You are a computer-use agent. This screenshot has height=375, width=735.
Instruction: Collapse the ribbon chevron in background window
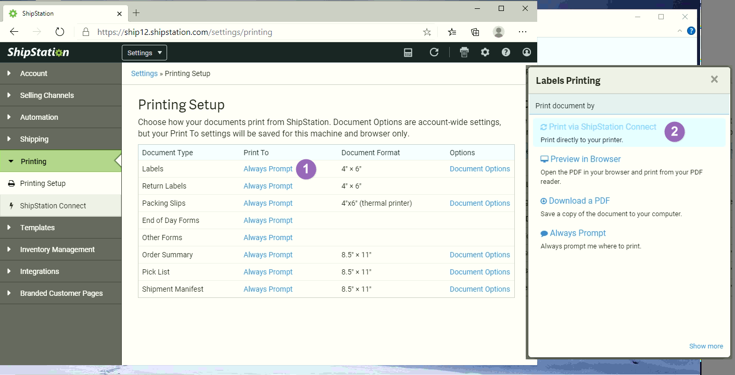(679, 31)
